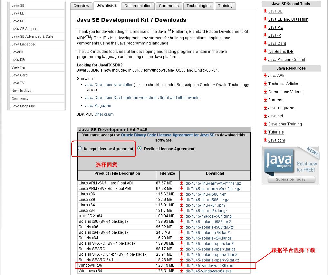Click Subscribe Today button on Java magazine ad
Image resolution: width=328 pixels, height=275 pixels.
pos(291,179)
